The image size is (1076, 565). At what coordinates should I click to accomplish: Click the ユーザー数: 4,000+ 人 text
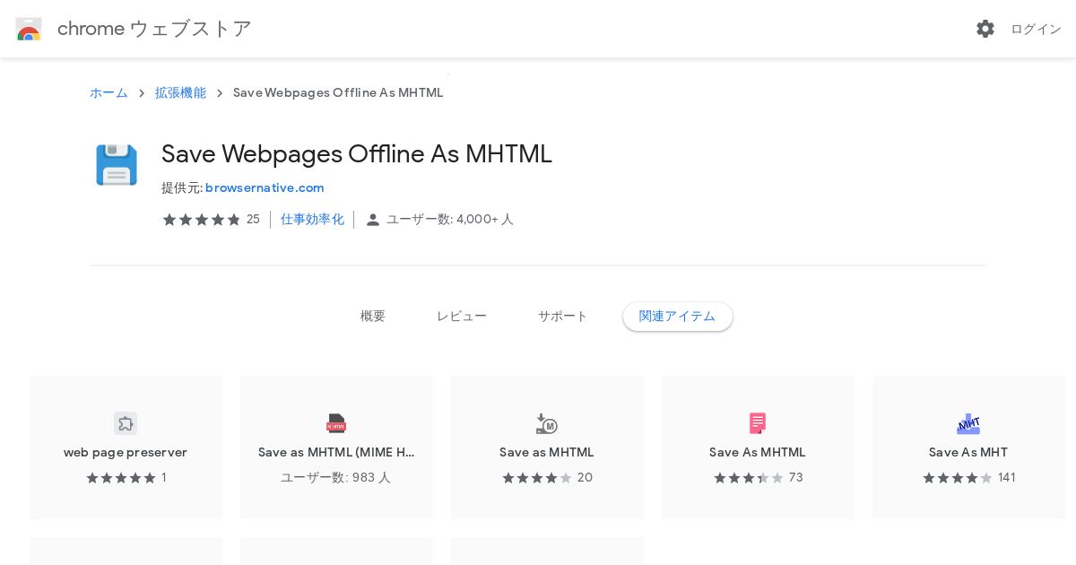pyautogui.click(x=450, y=220)
